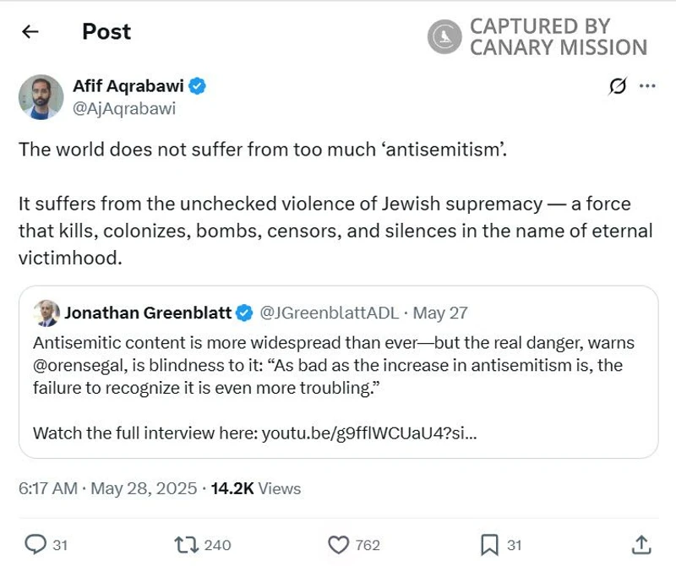Like the post with the heart icon

click(338, 545)
